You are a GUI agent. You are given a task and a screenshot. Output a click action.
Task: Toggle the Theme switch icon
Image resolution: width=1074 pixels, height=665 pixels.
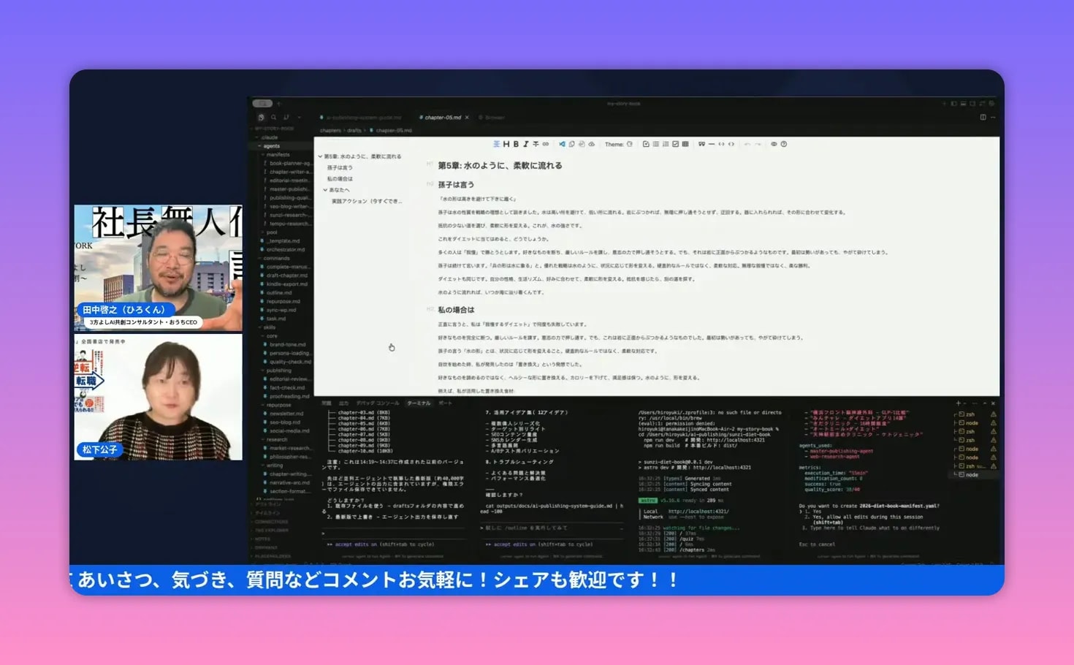(x=630, y=145)
